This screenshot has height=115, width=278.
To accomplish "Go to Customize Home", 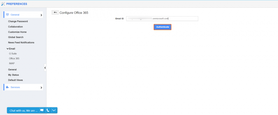I will pyautogui.click(x=17, y=32).
